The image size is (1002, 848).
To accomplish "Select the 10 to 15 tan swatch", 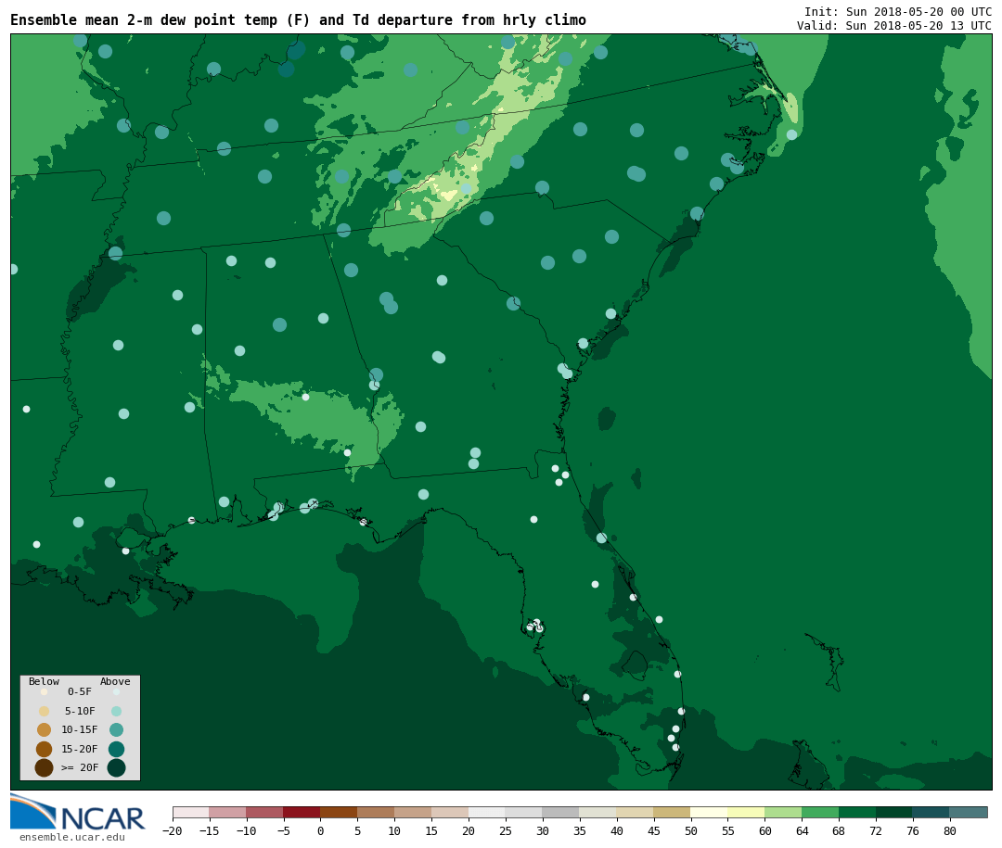I will coord(414,812).
